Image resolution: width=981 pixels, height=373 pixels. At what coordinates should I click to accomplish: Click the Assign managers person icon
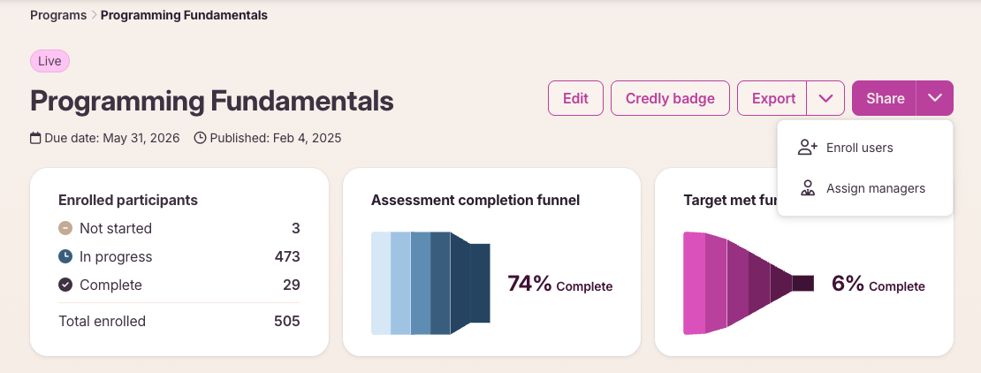click(x=808, y=188)
